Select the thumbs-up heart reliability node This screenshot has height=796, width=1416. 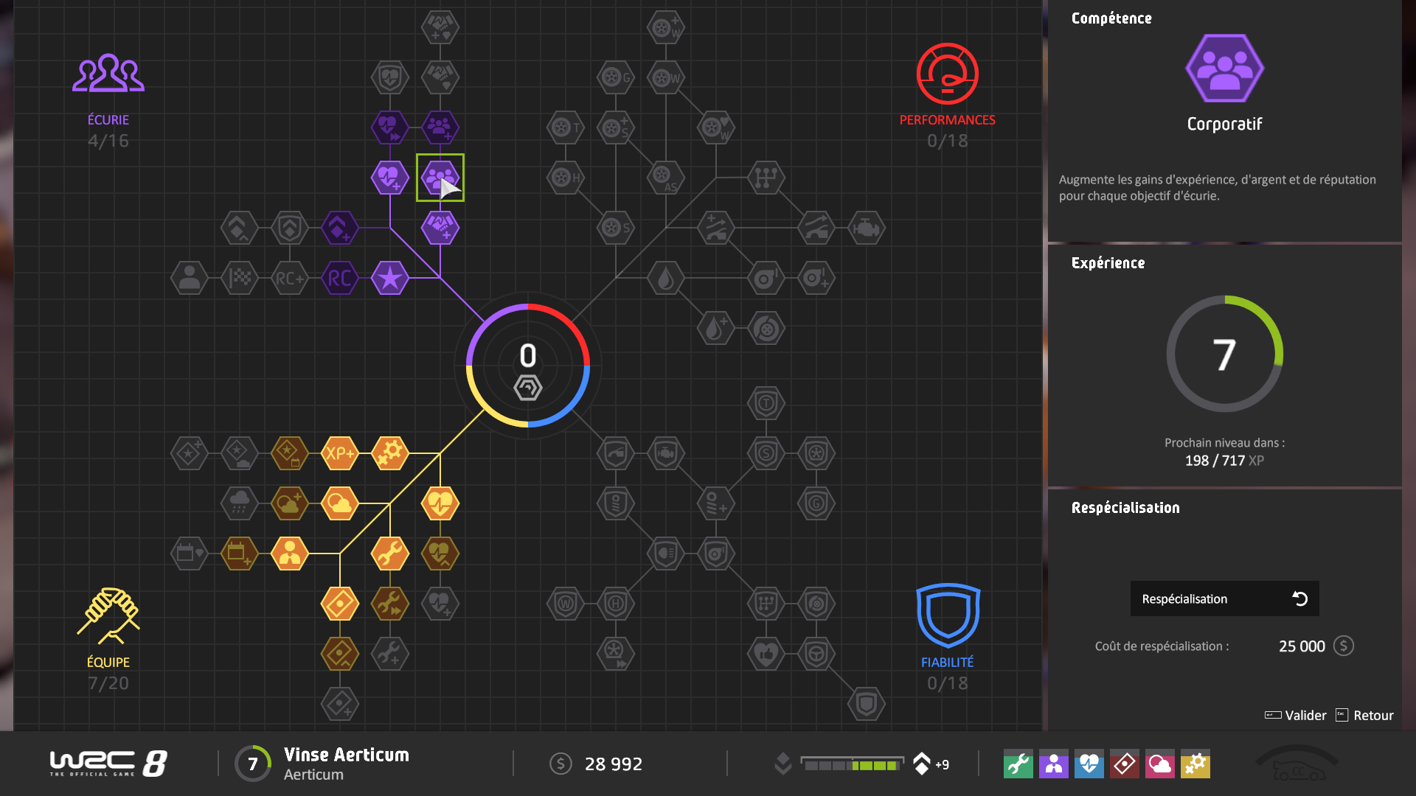pos(766,654)
